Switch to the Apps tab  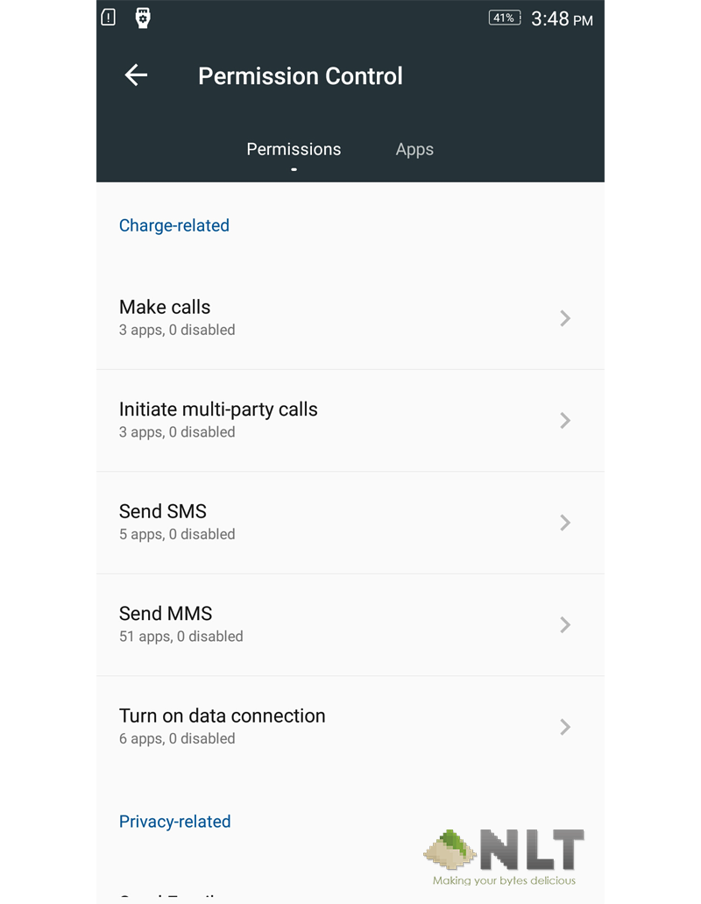414,149
